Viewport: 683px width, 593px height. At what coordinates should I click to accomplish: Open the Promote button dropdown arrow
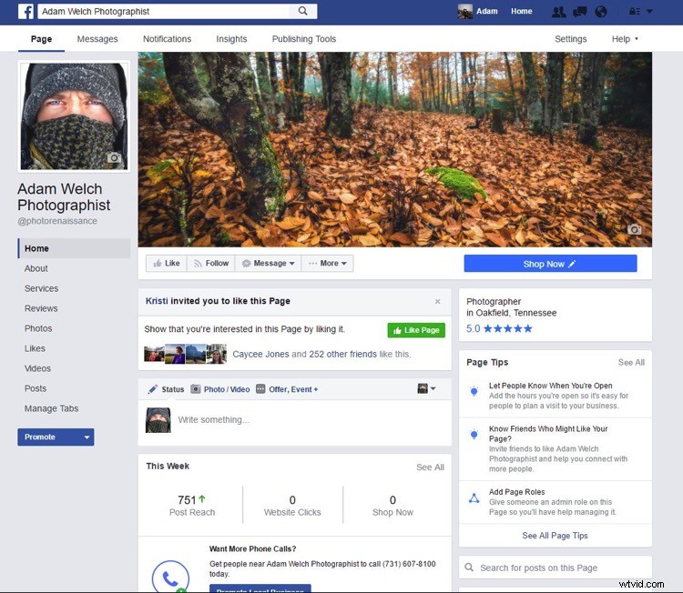87,437
